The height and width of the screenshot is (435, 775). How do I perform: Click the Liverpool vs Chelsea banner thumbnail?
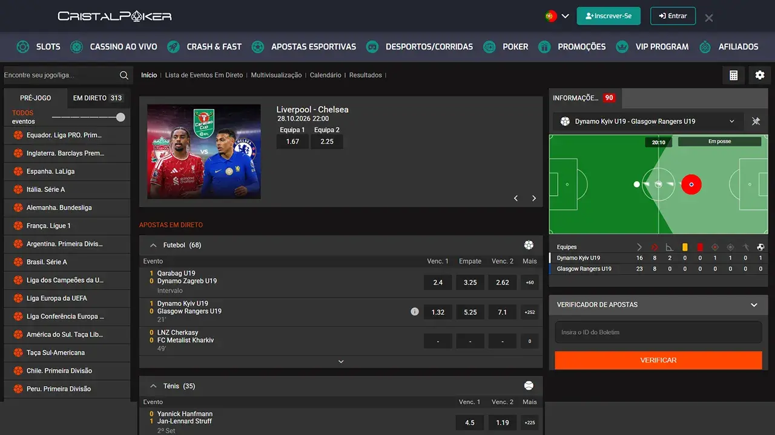coord(204,152)
